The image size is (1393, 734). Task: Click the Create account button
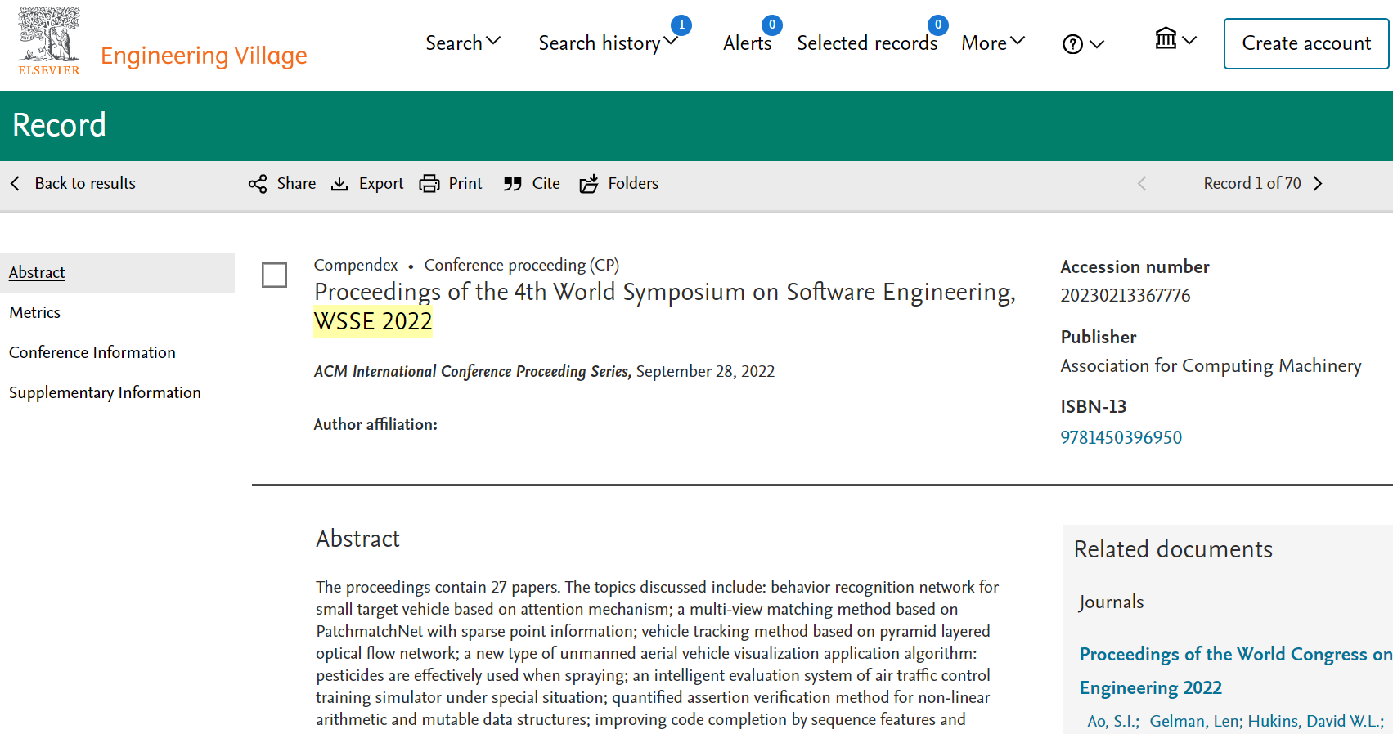(1306, 43)
